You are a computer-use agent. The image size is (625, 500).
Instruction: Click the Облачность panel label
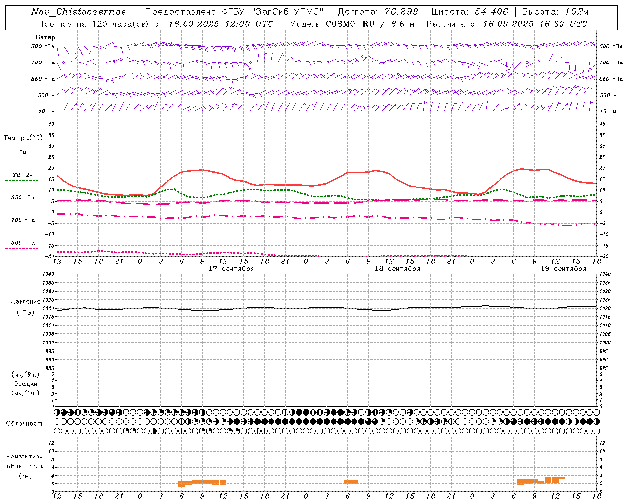[25, 423]
